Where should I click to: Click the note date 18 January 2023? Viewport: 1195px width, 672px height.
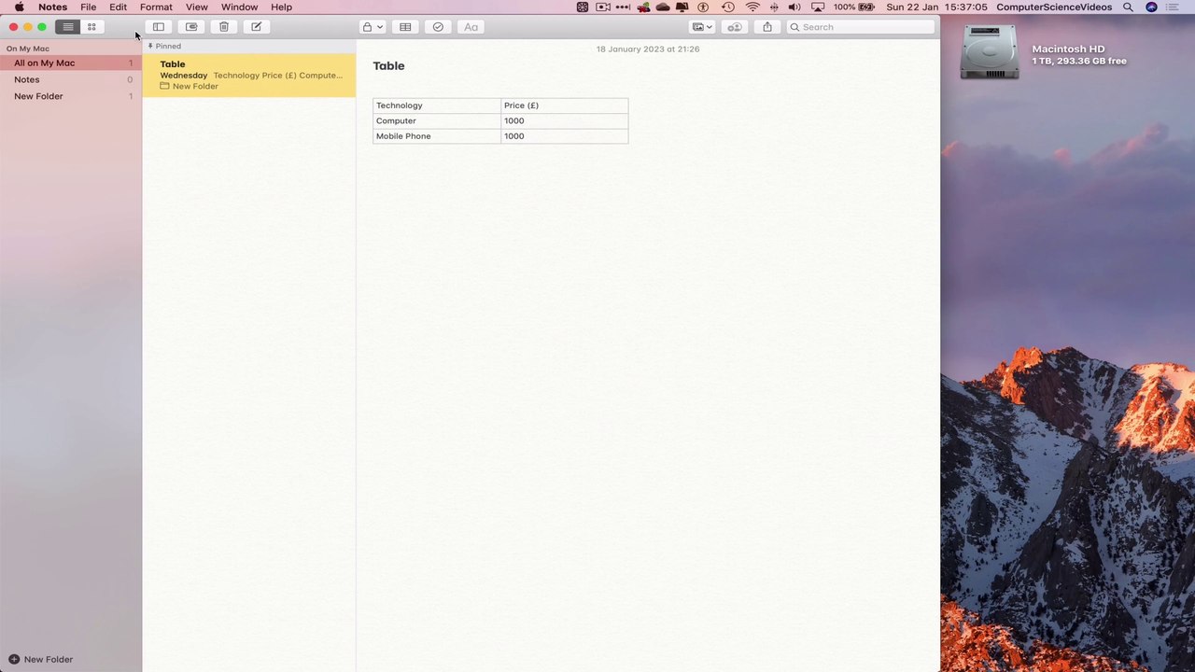(x=648, y=49)
